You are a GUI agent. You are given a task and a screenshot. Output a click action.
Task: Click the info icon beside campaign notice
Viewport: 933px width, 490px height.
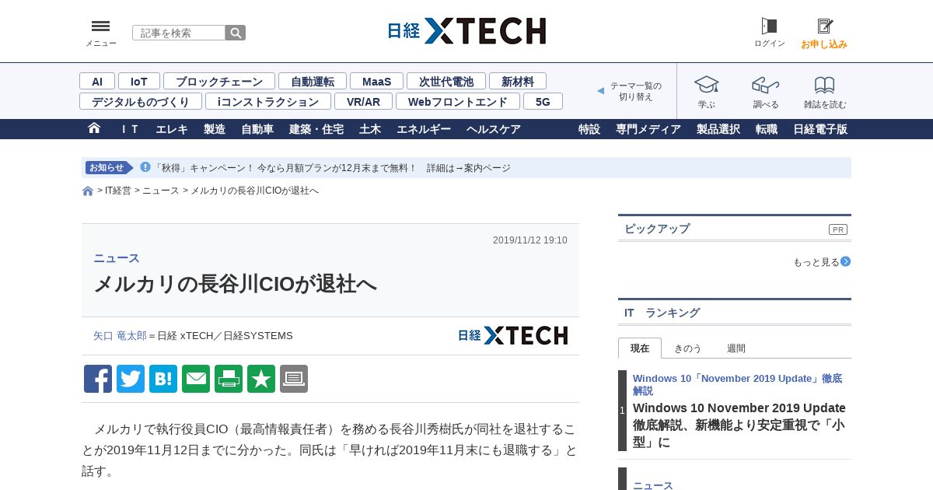tap(145, 167)
